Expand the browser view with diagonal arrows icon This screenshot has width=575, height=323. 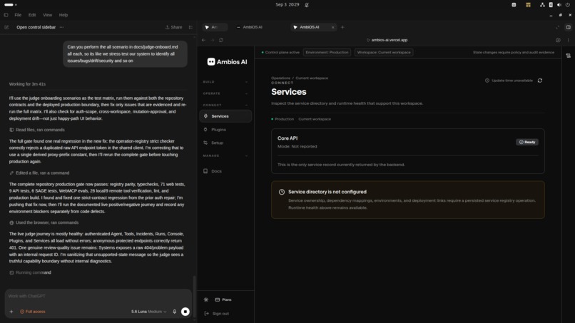click(557, 27)
